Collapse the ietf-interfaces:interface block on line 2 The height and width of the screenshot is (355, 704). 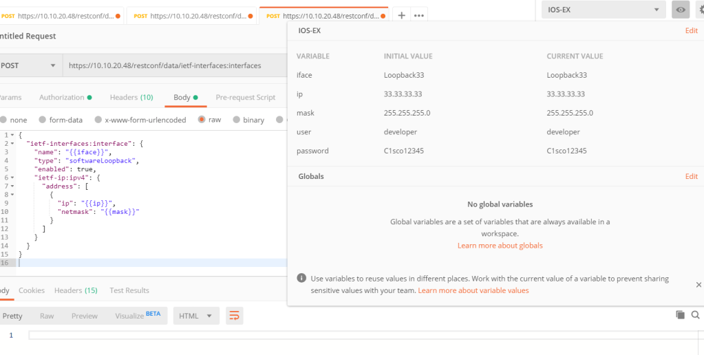pyautogui.click(x=13, y=144)
